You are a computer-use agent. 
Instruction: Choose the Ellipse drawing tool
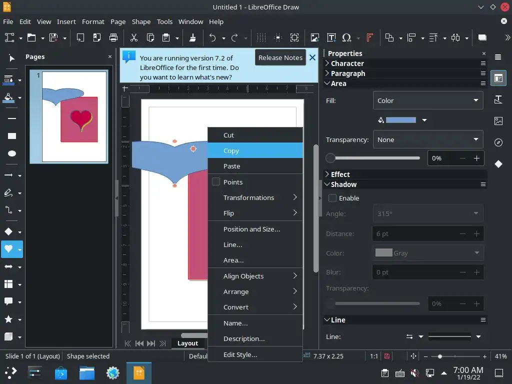[12, 153]
